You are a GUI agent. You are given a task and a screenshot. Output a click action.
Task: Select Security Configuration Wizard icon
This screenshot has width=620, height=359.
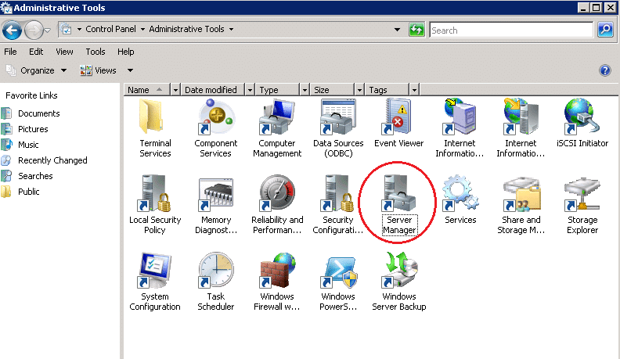(x=337, y=205)
